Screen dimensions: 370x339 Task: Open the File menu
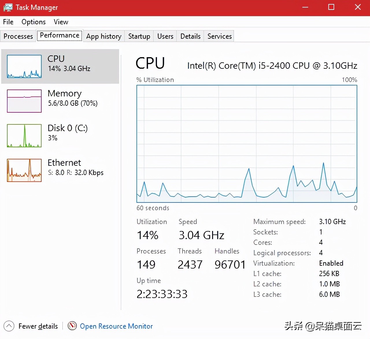8,22
